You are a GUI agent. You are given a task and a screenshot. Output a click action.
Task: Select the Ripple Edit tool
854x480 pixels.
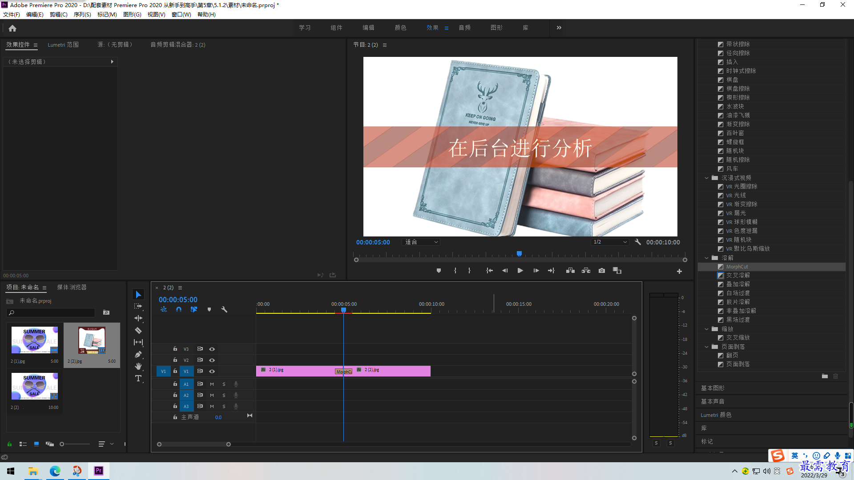(138, 318)
